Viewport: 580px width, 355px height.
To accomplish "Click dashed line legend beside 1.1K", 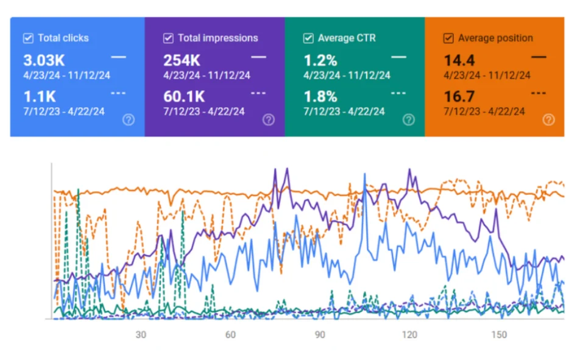I will coord(118,93).
